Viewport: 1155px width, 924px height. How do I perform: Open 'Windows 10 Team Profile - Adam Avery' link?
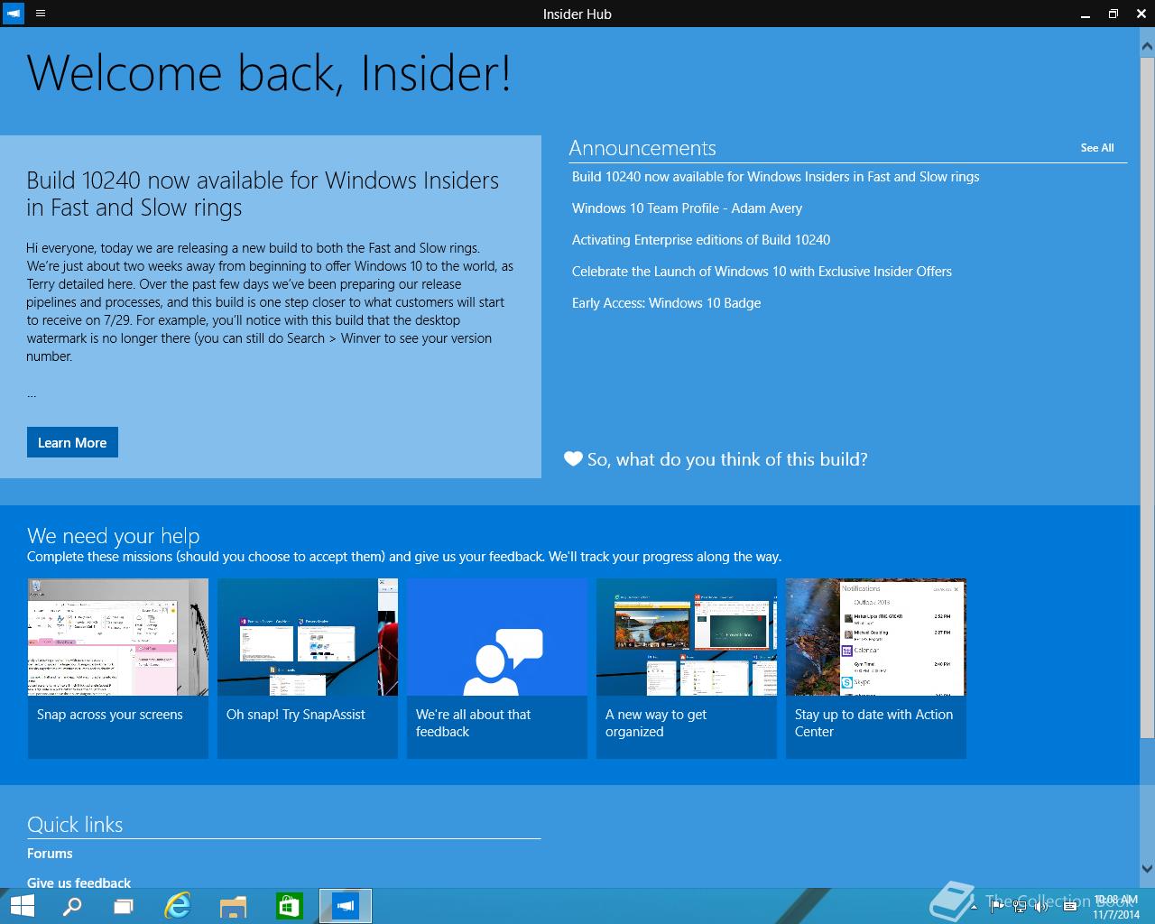tap(687, 208)
